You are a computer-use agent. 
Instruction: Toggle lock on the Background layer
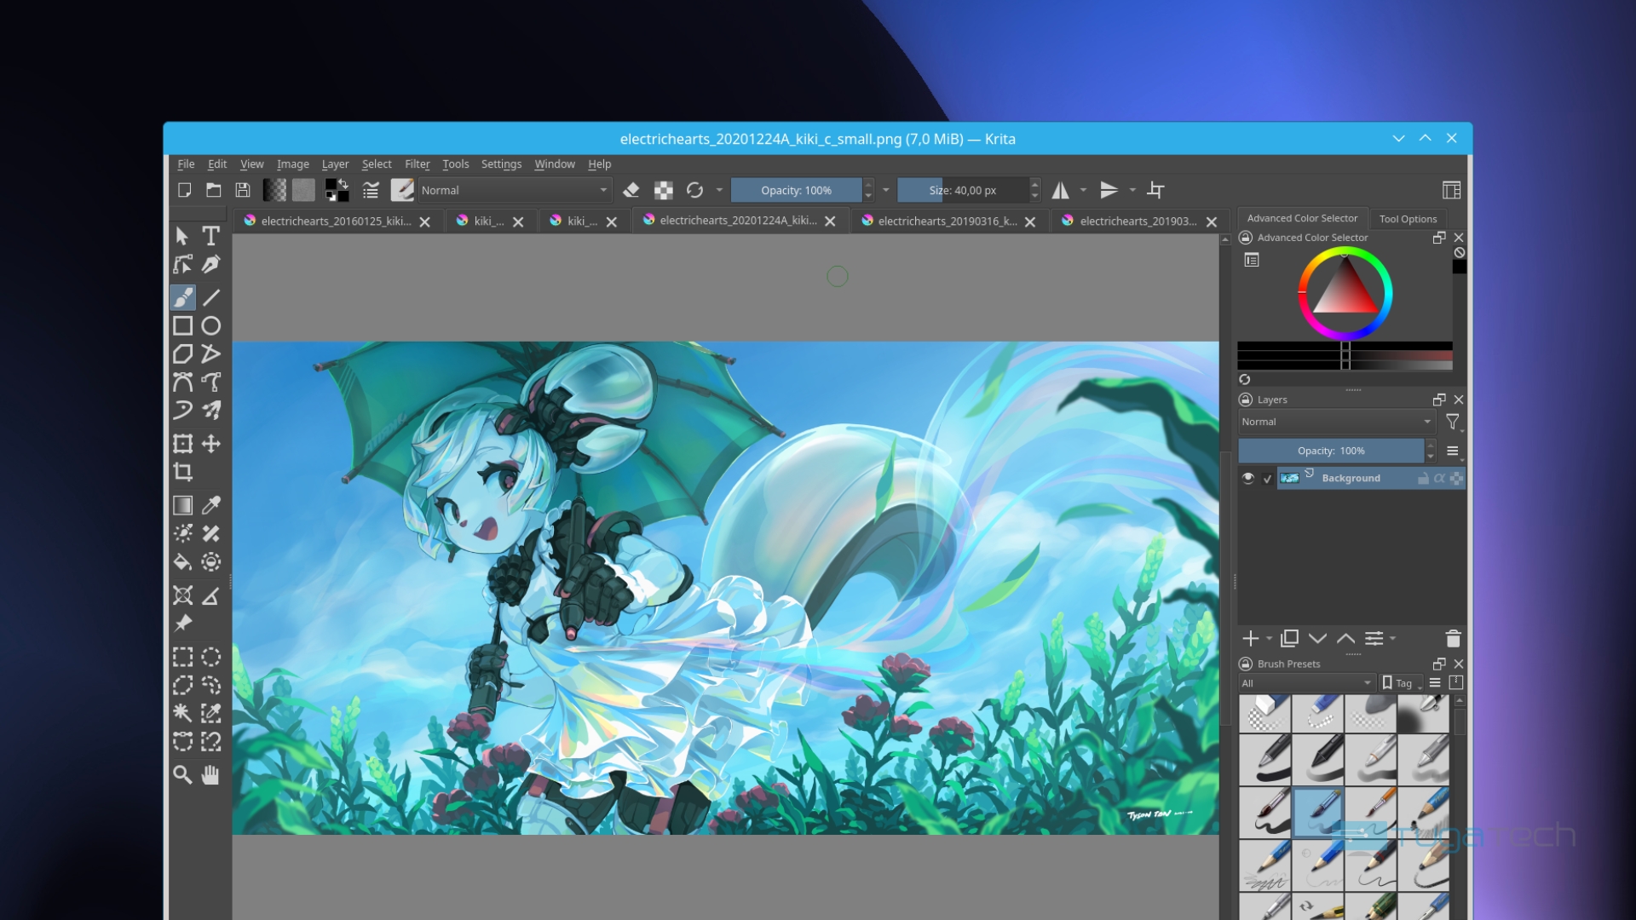pos(1423,478)
